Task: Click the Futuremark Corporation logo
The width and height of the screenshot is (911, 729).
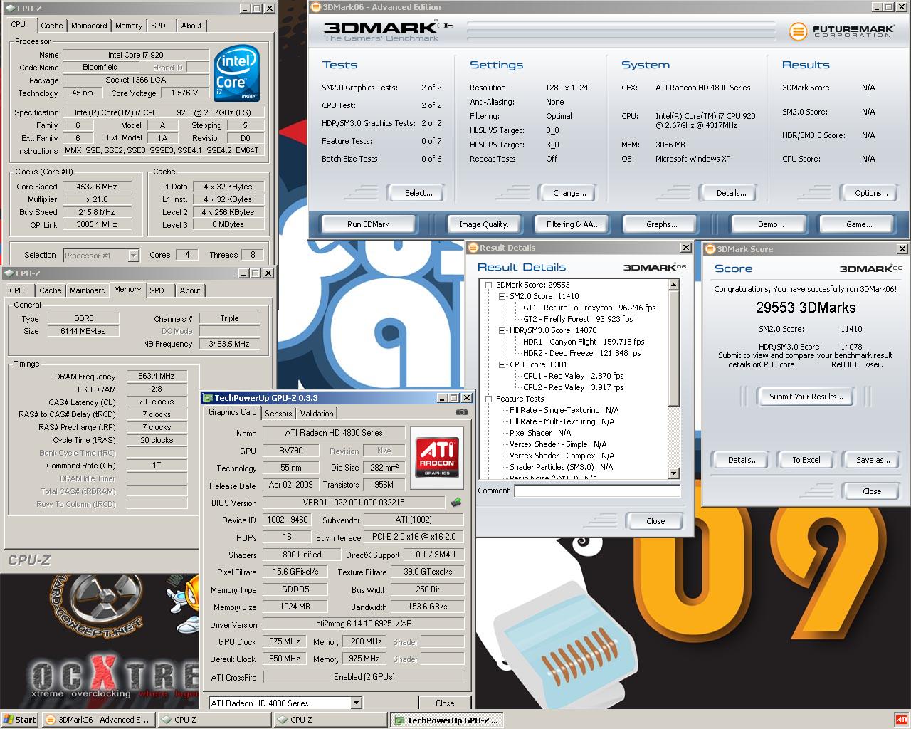Action: [841, 31]
